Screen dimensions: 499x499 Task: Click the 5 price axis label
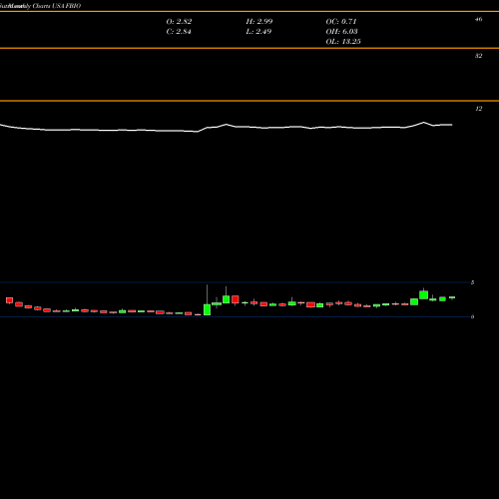tap(472, 282)
